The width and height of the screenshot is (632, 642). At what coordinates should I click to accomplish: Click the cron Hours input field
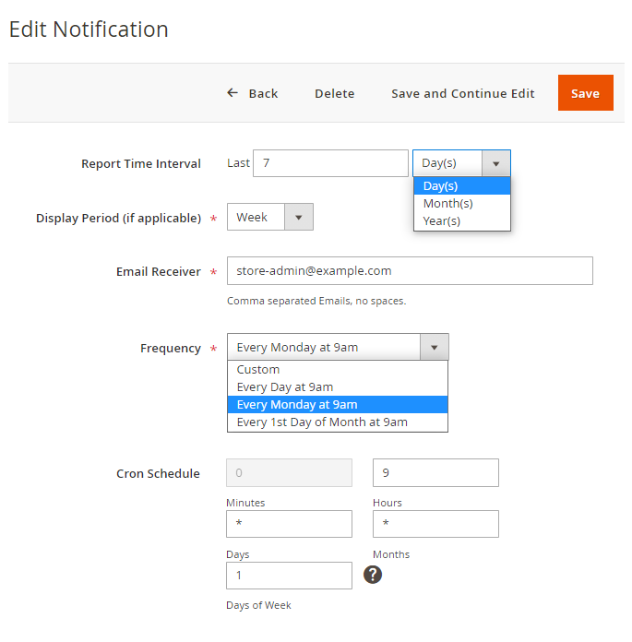pyautogui.click(x=435, y=472)
